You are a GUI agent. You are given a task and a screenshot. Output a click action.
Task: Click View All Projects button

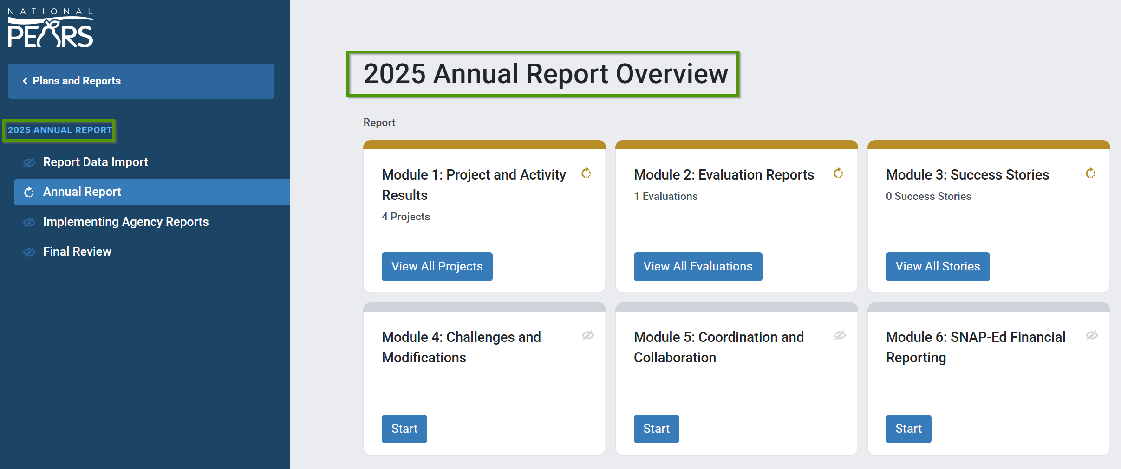pos(437,267)
